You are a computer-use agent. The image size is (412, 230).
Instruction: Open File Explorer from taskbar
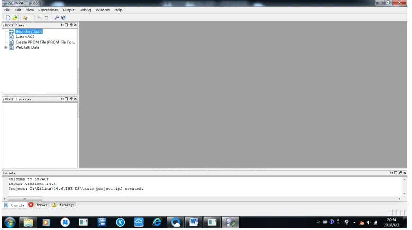coord(28,222)
